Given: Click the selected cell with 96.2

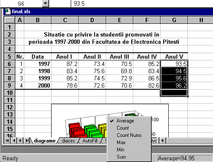Looking at the screenshot, I should point(174,85).
